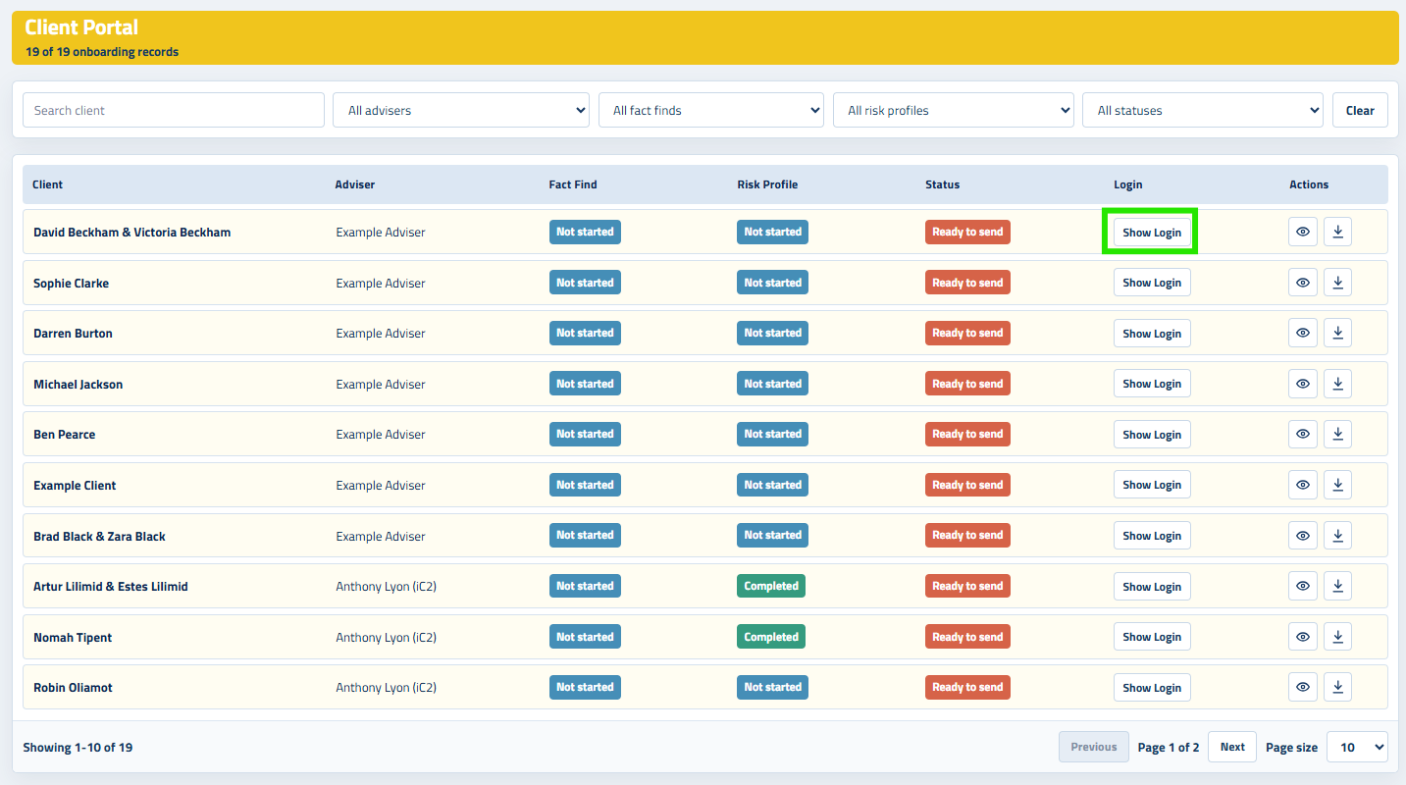1406x785 pixels.
Task: Open the All advisers dropdown
Action: pyautogui.click(x=461, y=110)
